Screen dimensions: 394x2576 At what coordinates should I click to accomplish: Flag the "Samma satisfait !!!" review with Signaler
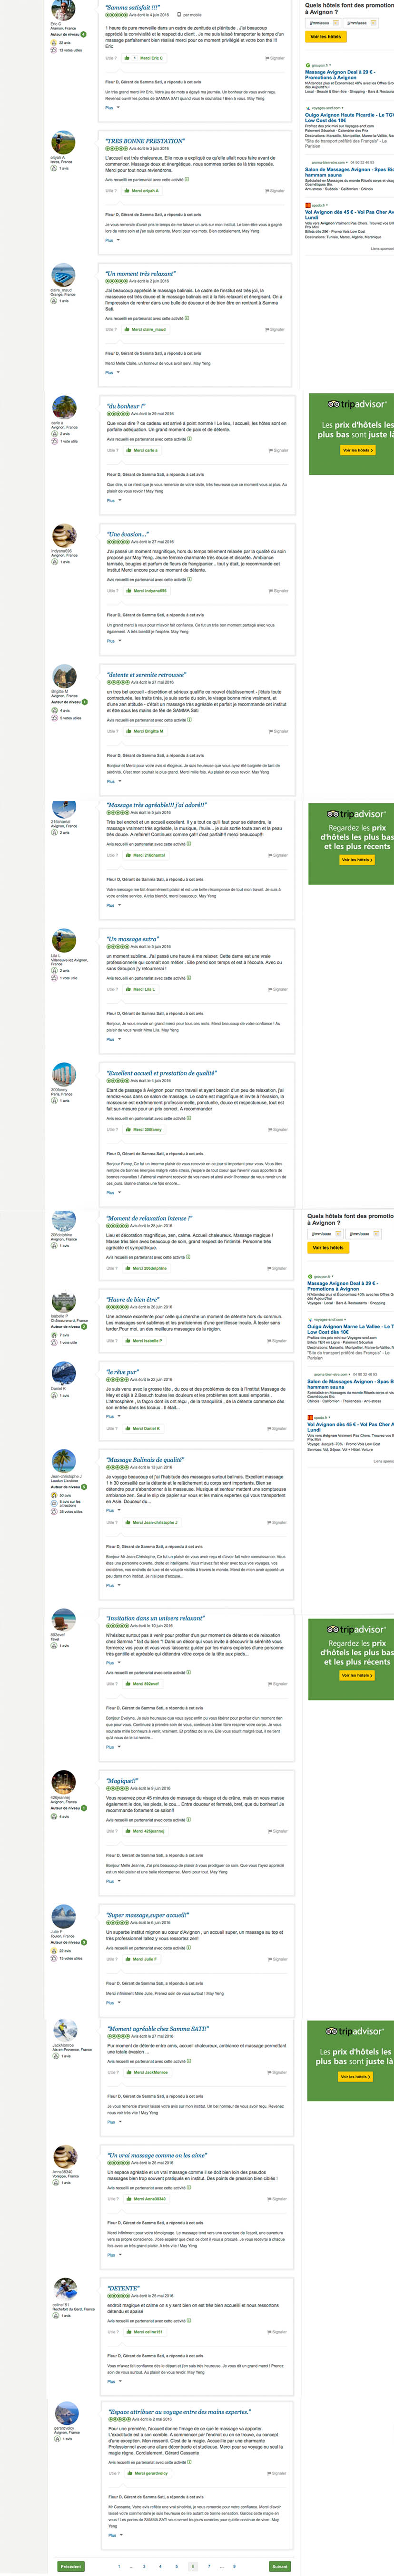click(x=276, y=58)
